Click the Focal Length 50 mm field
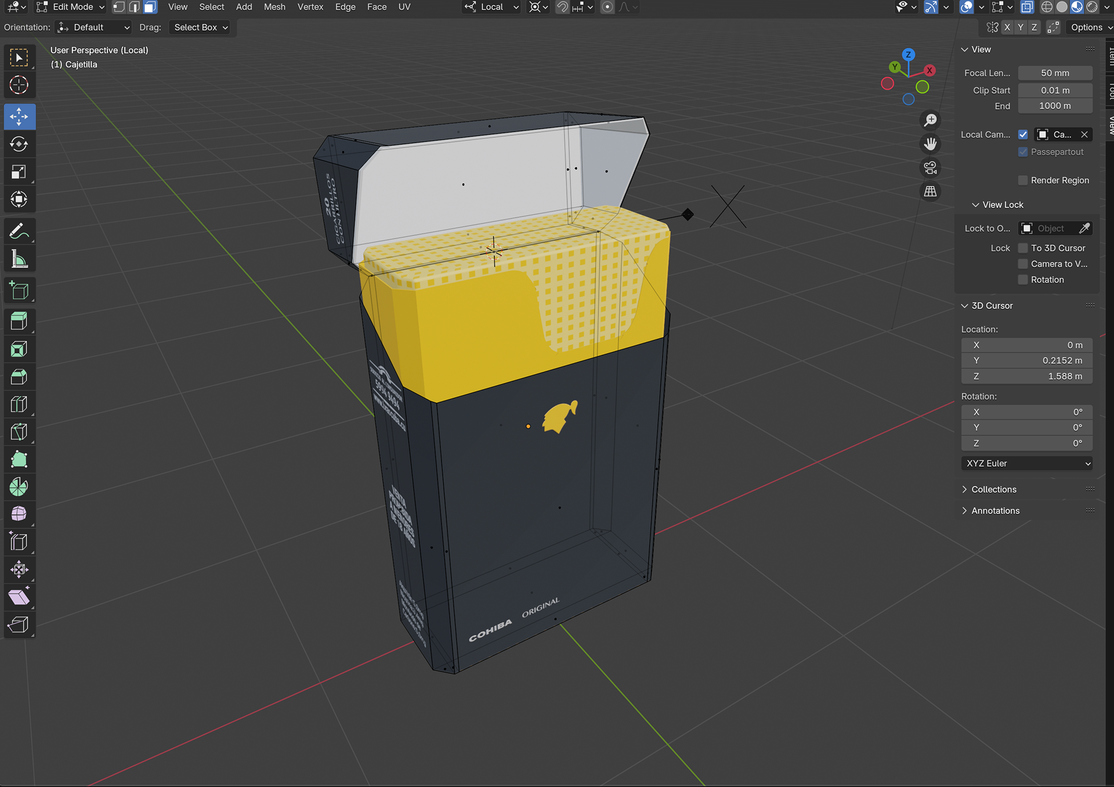 coord(1055,73)
